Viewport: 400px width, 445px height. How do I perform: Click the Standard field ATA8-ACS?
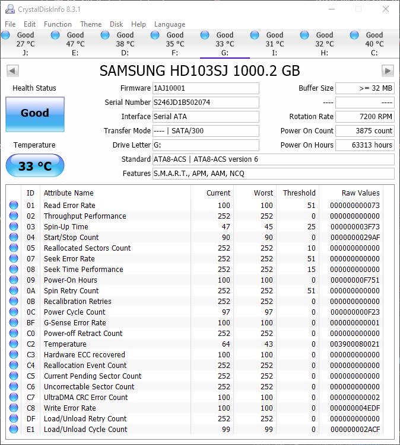(274, 159)
